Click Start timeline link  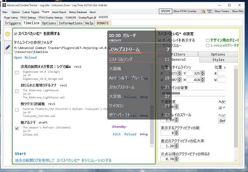[x=20, y=154]
